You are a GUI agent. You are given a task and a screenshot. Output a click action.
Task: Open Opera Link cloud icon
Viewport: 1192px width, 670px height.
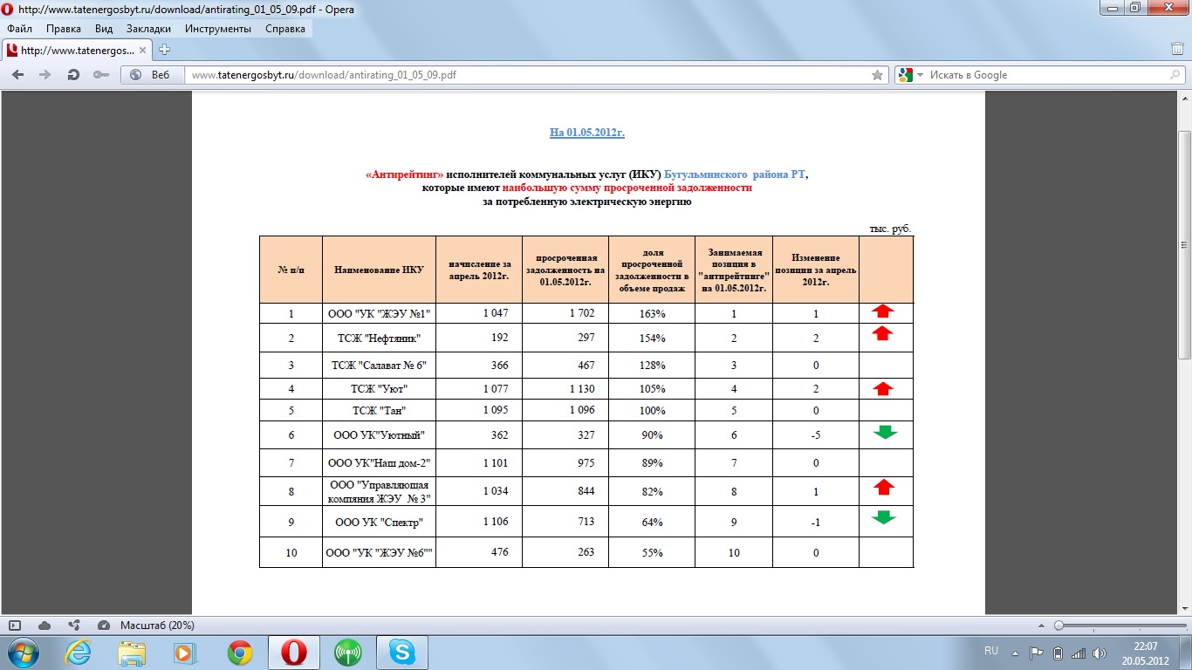point(45,626)
